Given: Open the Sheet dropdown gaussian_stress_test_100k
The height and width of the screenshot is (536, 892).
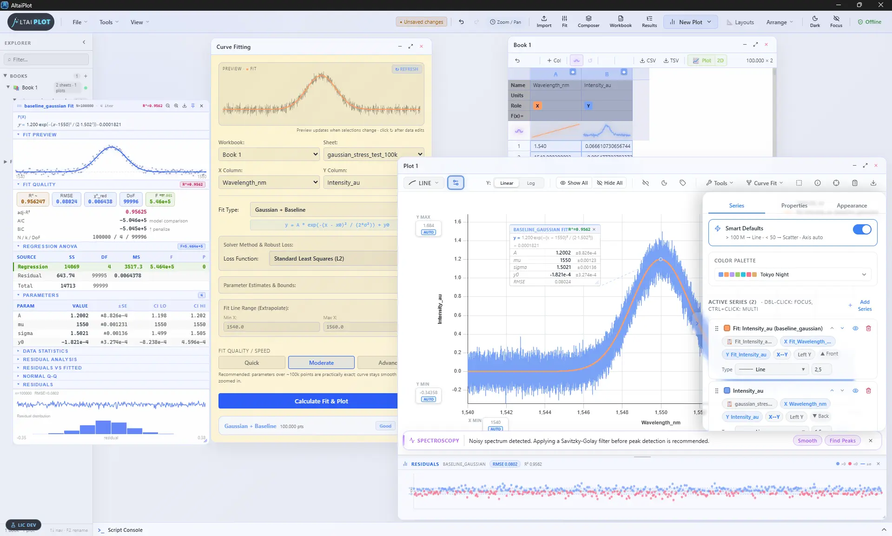Looking at the screenshot, I should (x=374, y=154).
